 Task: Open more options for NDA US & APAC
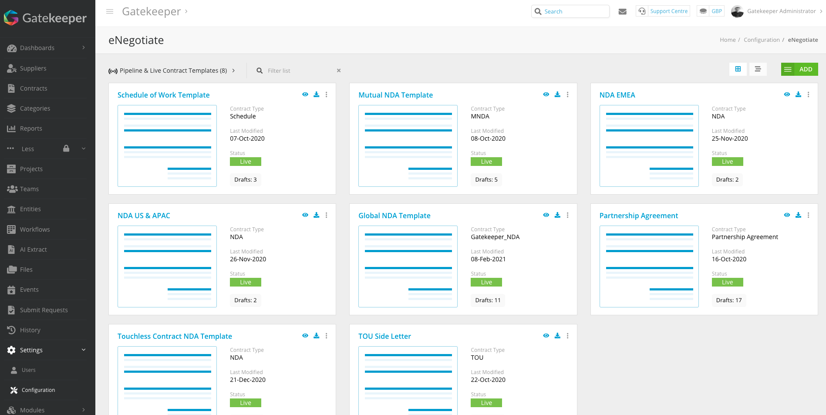coord(327,215)
